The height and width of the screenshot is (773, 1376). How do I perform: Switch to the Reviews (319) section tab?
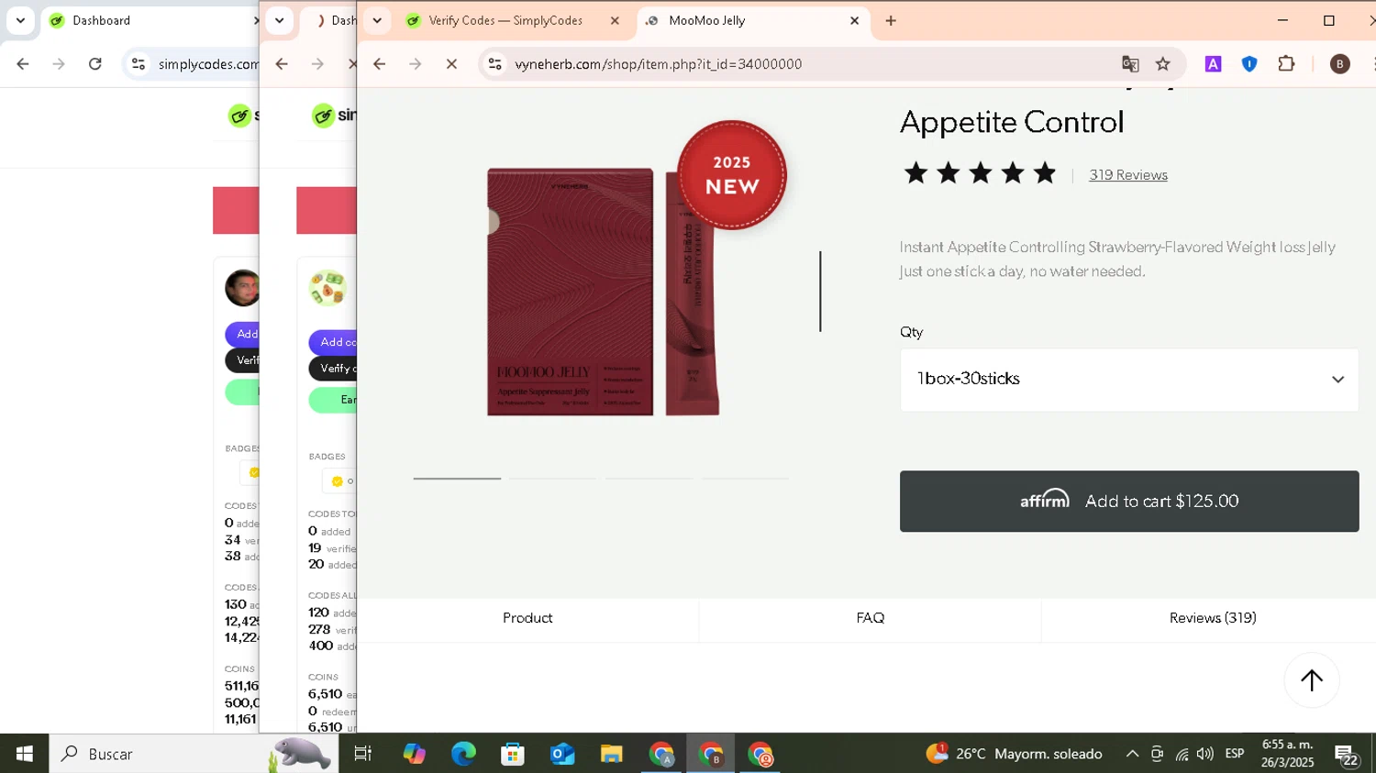1212,618
